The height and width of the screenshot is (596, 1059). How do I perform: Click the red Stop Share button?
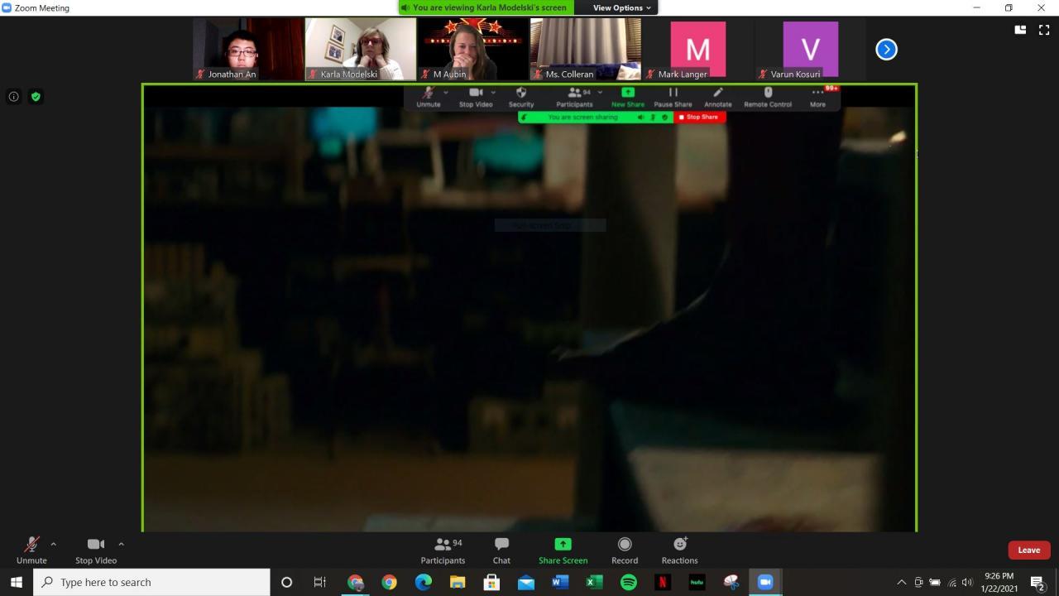pyautogui.click(x=700, y=118)
